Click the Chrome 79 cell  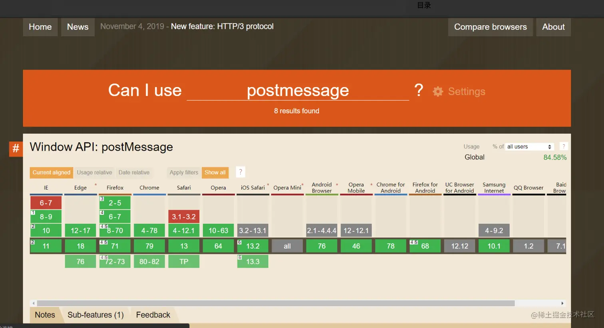(x=149, y=246)
